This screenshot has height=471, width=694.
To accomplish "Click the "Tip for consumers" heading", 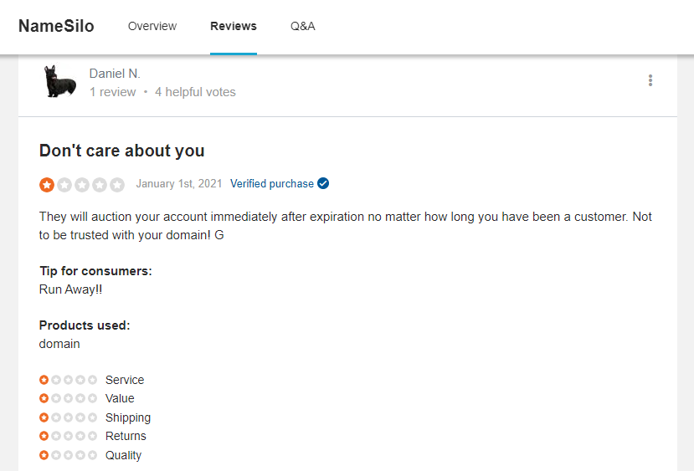I will (95, 271).
